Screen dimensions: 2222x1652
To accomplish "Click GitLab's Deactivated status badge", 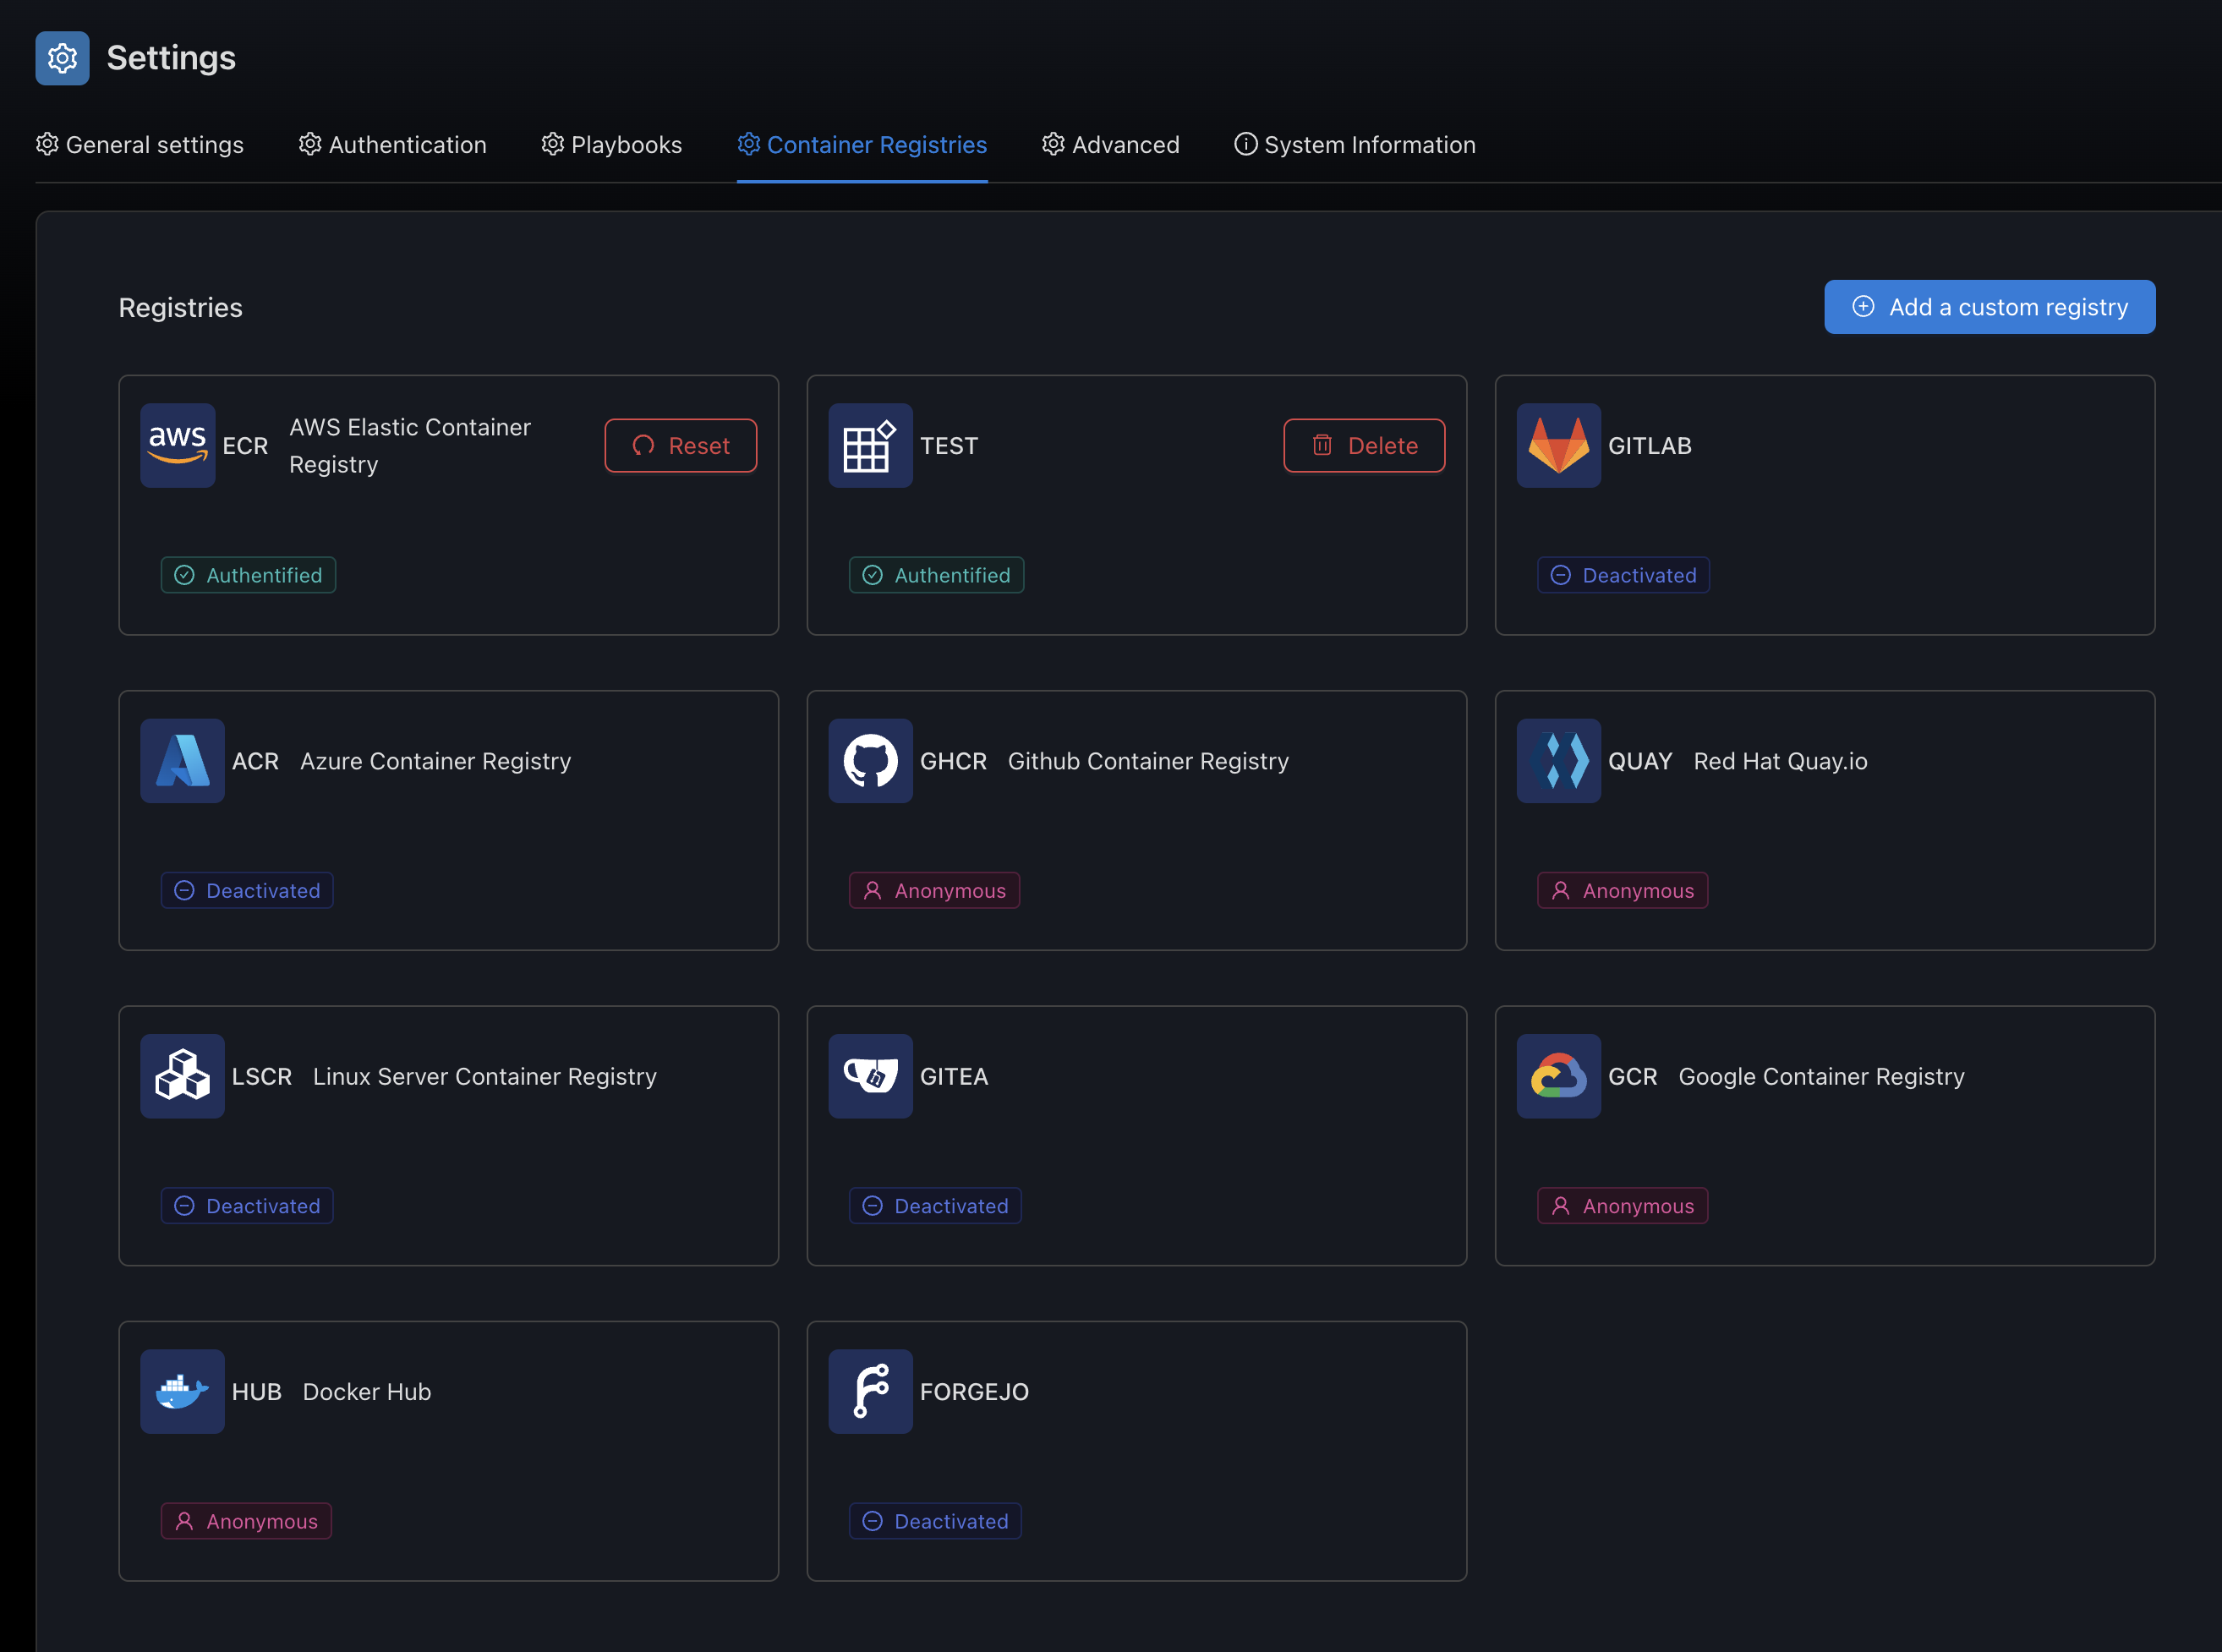I will tap(1622, 575).
